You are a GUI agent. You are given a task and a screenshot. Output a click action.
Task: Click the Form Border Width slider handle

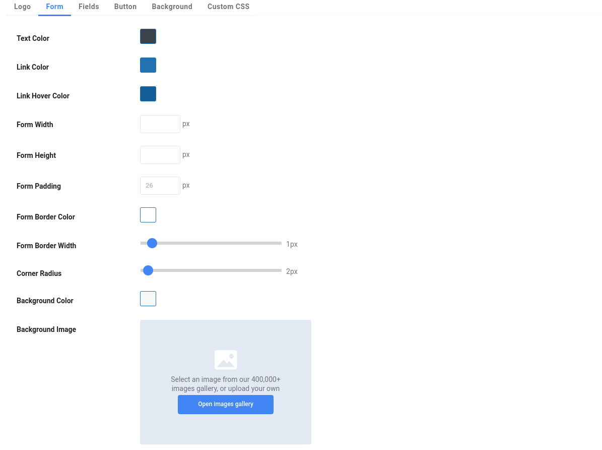pos(152,244)
